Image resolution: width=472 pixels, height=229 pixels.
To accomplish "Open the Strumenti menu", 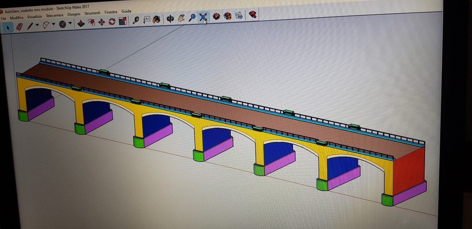I will (x=92, y=13).
